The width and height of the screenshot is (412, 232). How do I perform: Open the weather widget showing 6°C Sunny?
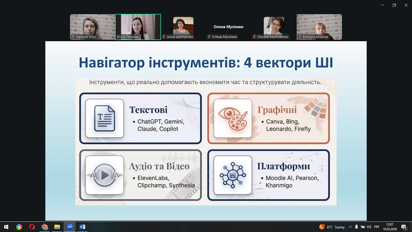point(332,227)
